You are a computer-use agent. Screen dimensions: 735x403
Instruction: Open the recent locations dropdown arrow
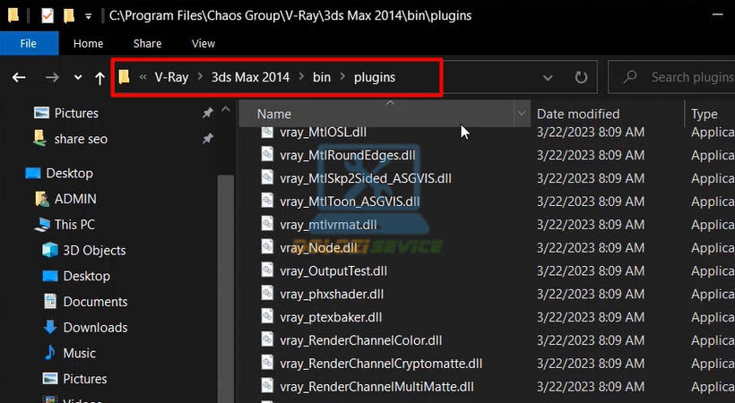pos(78,77)
